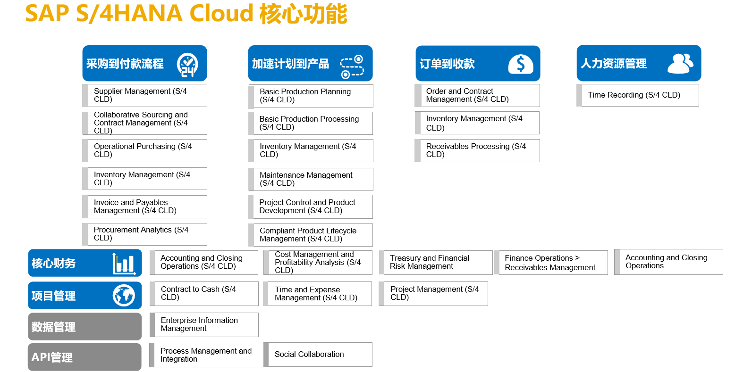The width and height of the screenshot is (735, 372).
Task: Open Treasury and Financial Risk Management
Action: click(x=437, y=263)
